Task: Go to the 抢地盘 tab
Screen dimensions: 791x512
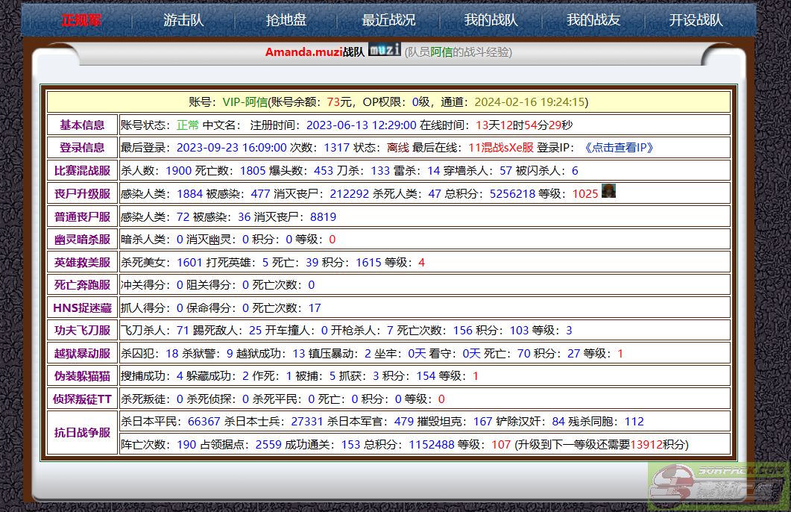Action: click(286, 20)
